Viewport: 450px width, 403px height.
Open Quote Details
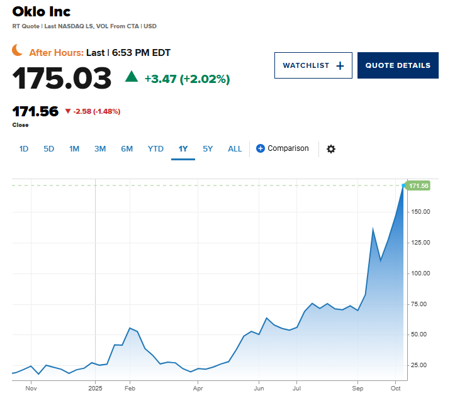pyautogui.click(x=398, y=65)
